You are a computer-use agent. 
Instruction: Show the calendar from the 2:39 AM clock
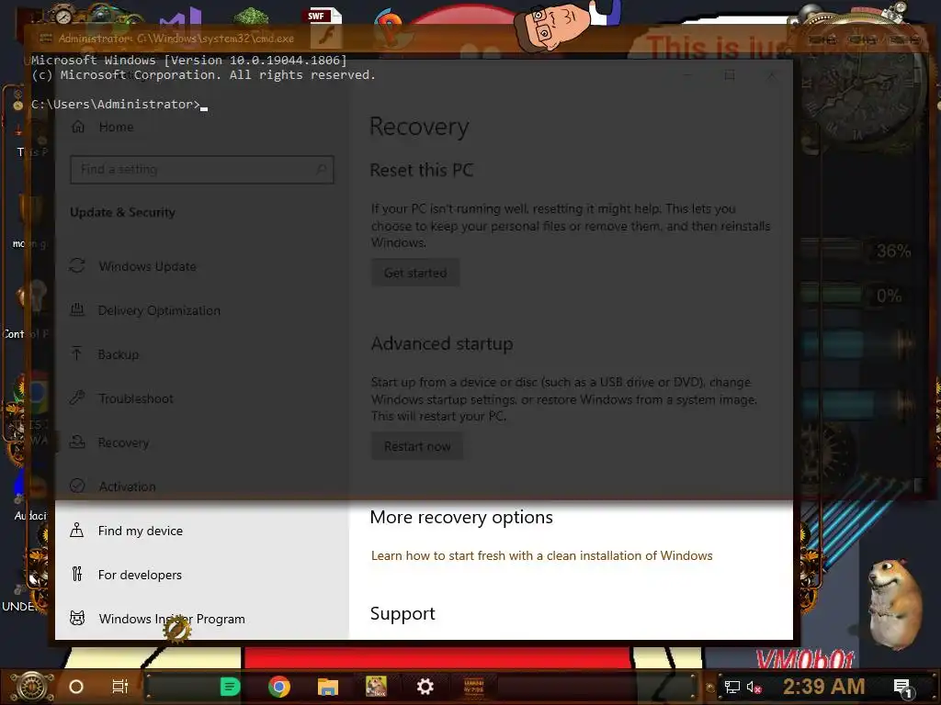824,687
